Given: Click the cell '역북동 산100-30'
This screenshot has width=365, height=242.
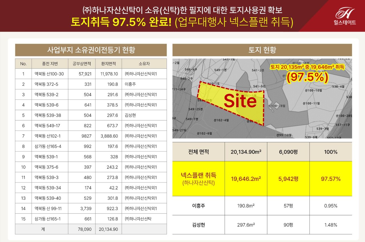Looking at the screenshot, I should pos(49,74).
